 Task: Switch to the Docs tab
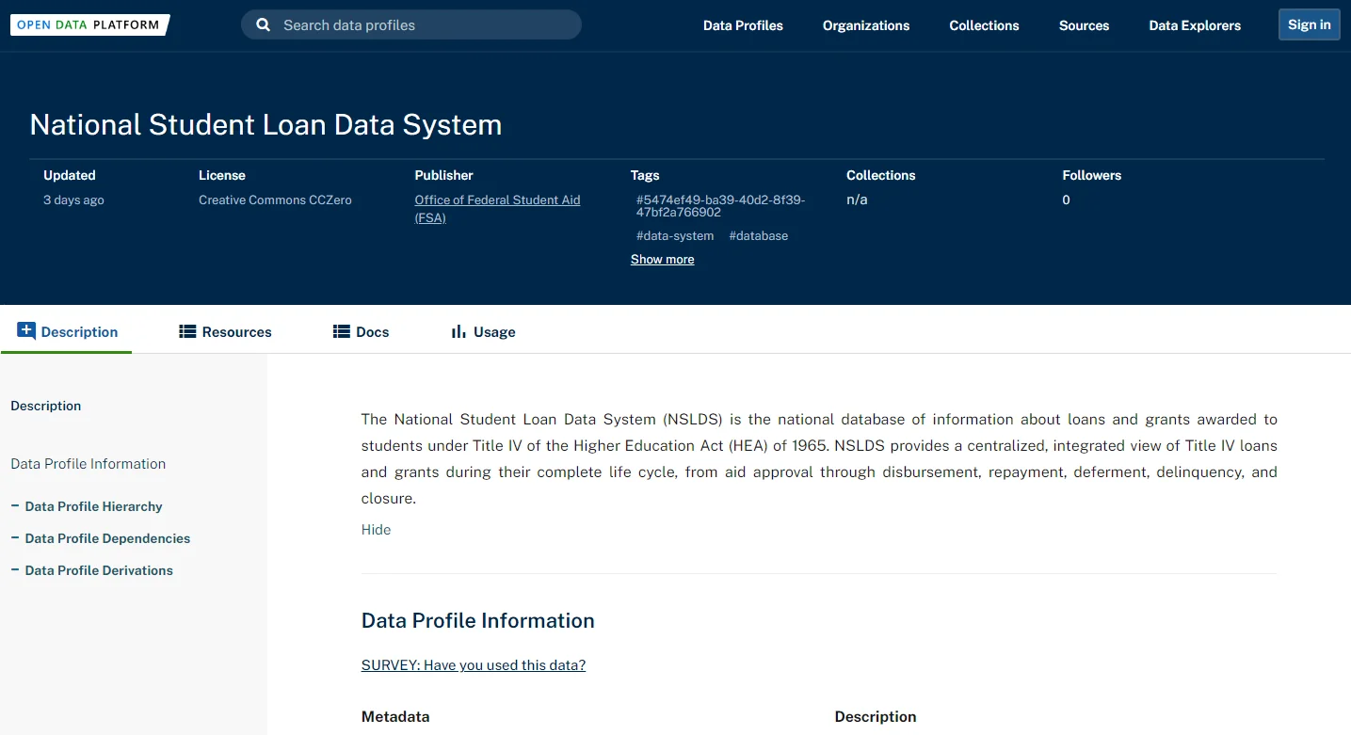point(361,331)
